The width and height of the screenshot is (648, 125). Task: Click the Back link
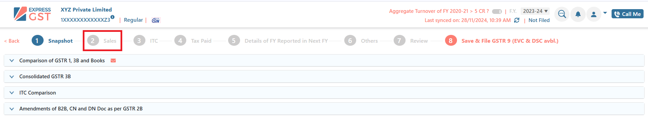click(12, 41)
